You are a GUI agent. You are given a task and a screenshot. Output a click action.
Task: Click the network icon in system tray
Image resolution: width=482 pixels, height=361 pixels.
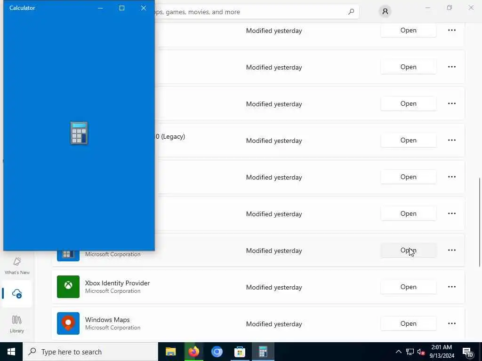[x=410, y=352]
